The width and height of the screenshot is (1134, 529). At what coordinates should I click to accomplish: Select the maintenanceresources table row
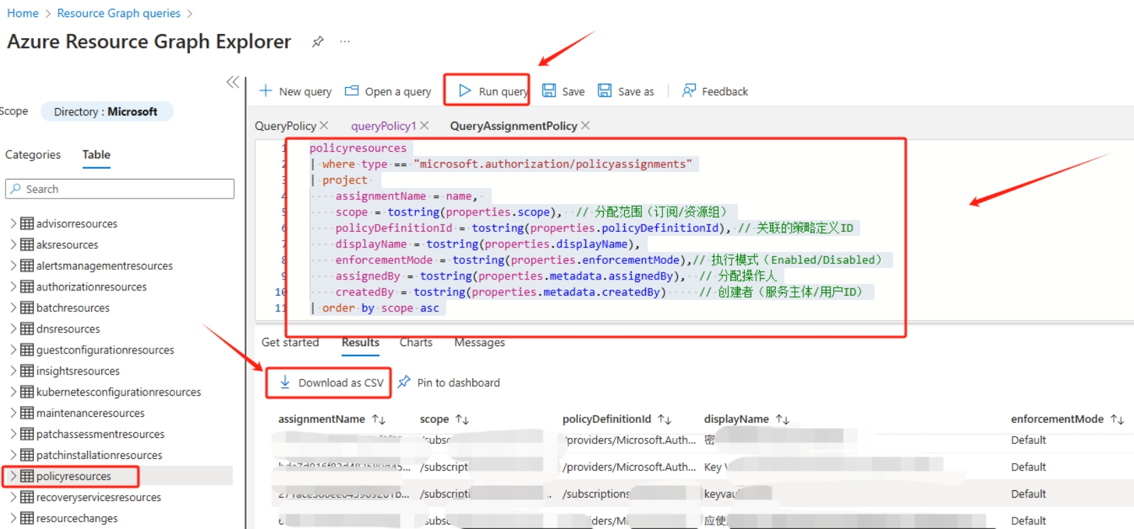tap(118, 413)
